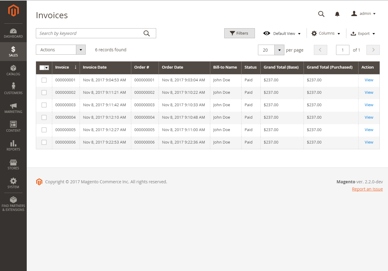This screenshot has width=388, height=271.
Task: Open the System settings section
Action: pyautogui.click(x=13, y=184)
